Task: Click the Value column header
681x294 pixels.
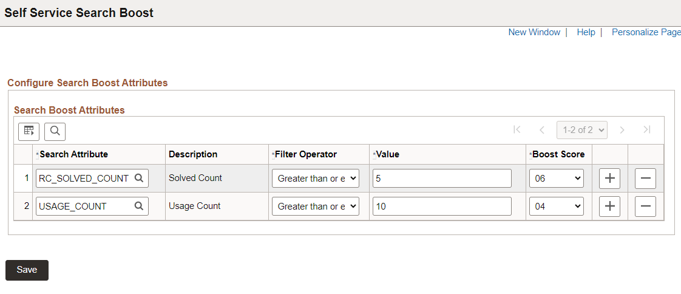Action: coord(387,154)
